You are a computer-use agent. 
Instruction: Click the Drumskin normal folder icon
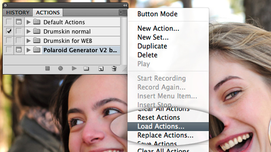[37, 31]
